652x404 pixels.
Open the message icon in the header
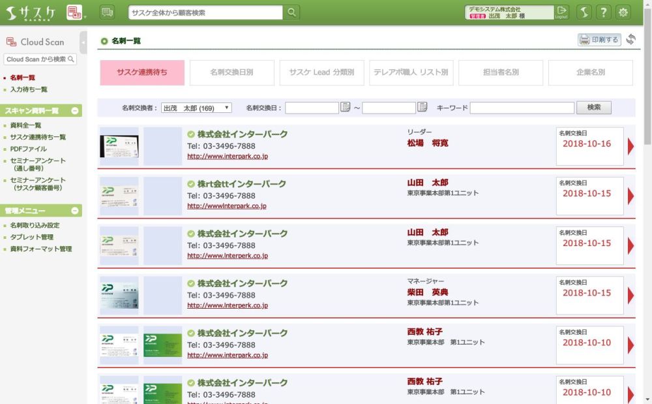(x=108, y=12)
